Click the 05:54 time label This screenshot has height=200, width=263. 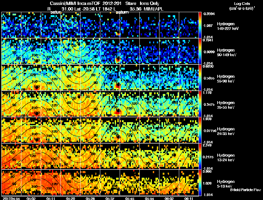[149, 198]
